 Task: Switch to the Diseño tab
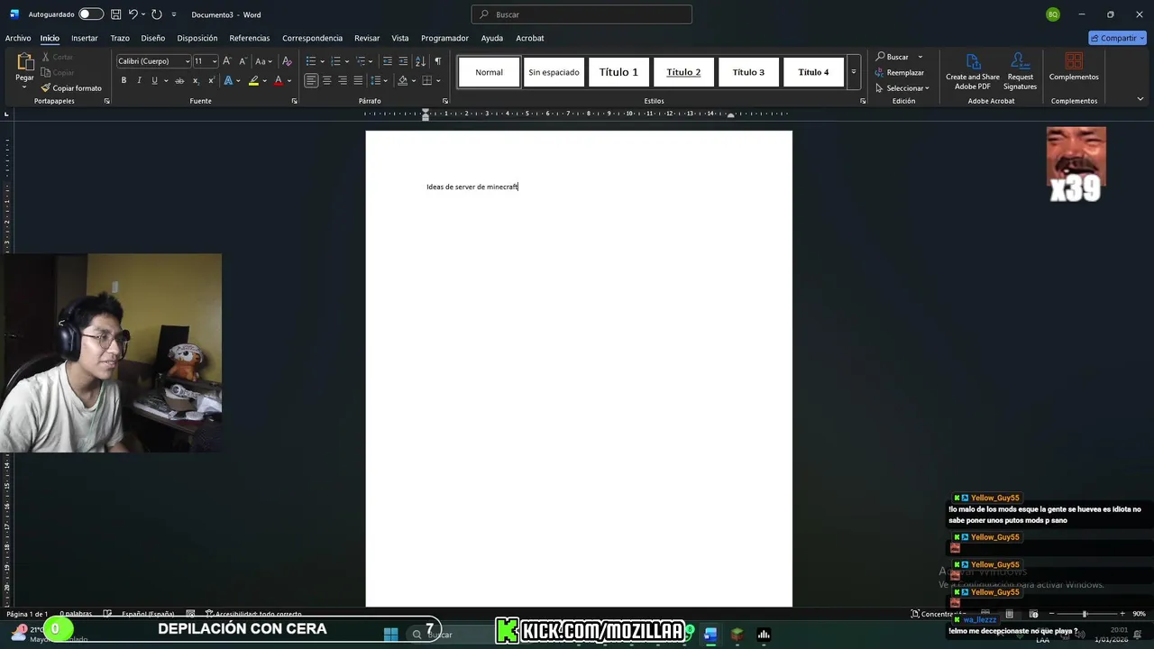[152, 38]
